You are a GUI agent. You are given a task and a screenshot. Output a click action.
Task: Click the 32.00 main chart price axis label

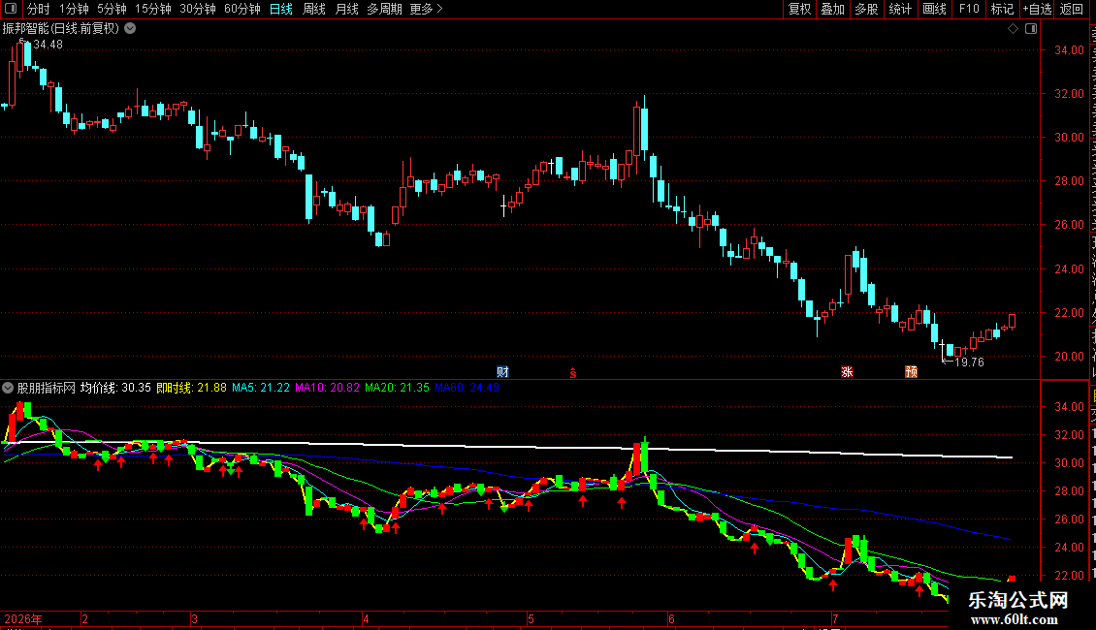[x=1070, y=94]
